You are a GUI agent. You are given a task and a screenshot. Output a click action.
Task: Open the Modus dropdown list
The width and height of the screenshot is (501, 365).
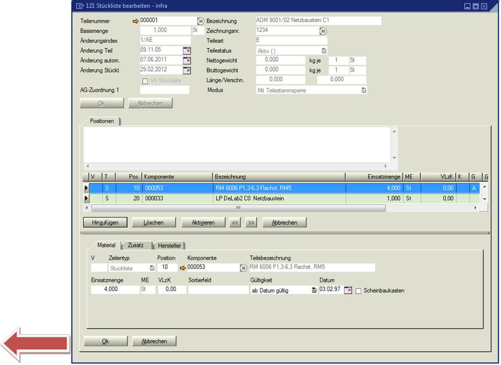point(364,90)
